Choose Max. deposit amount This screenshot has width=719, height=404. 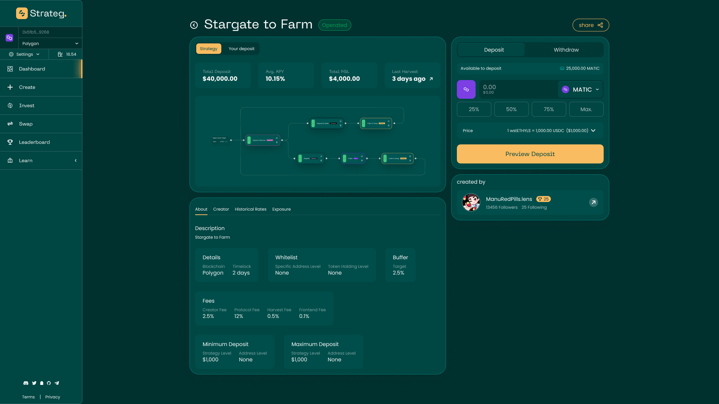tap(586, 109)
